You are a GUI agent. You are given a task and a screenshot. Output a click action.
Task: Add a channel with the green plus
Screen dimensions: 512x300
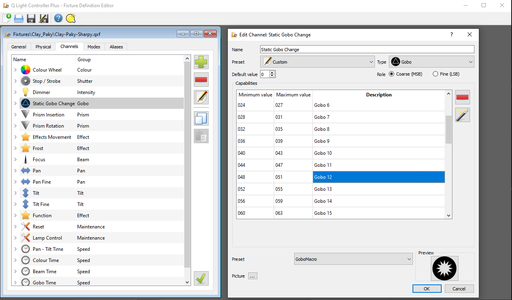click(201, 63)
